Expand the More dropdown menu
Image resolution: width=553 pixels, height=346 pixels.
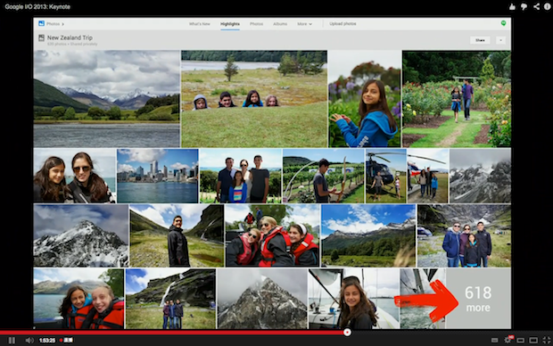(304, 24)
